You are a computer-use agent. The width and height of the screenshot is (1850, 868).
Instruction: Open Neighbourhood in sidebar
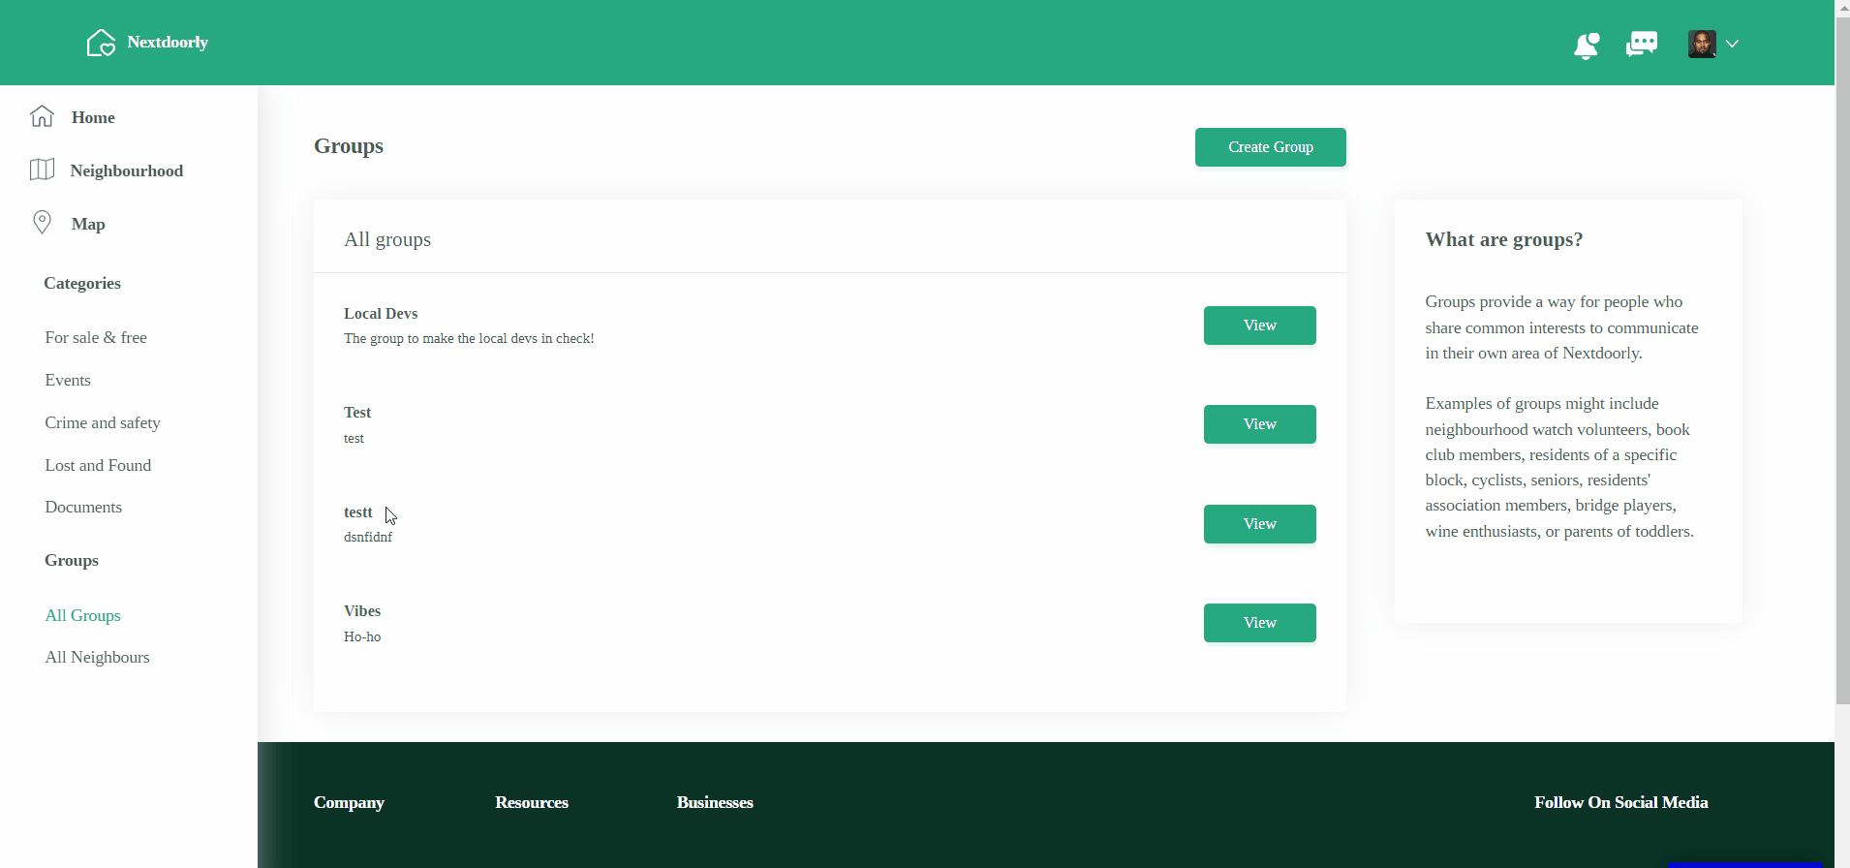pos(127,170)
